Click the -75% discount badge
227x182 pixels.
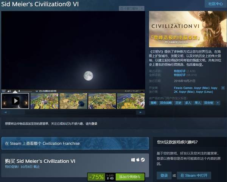point(96,177)
